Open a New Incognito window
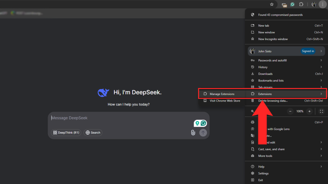328x184 pixels. coord(273,39)
